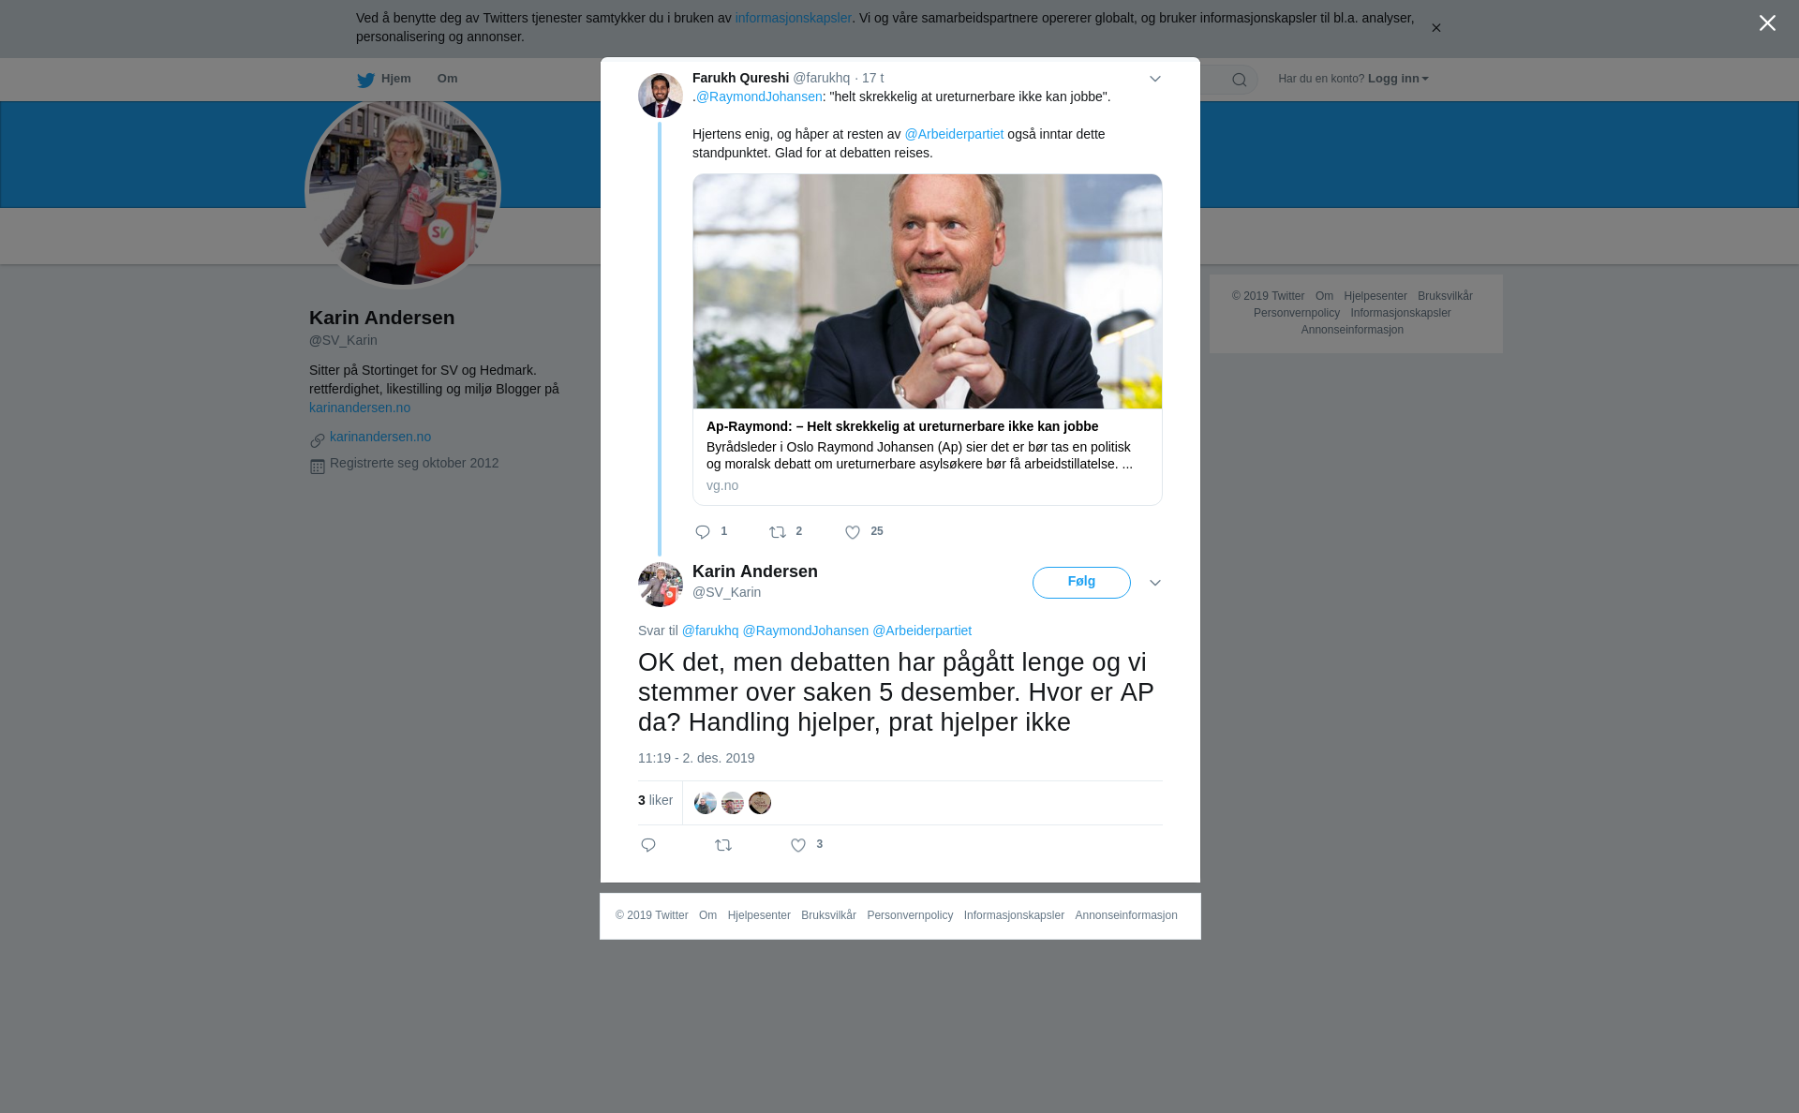Retweet Farukh Qureshi's tweet
This screenshot has width=1799, height=1113.
tap(778, 532)
